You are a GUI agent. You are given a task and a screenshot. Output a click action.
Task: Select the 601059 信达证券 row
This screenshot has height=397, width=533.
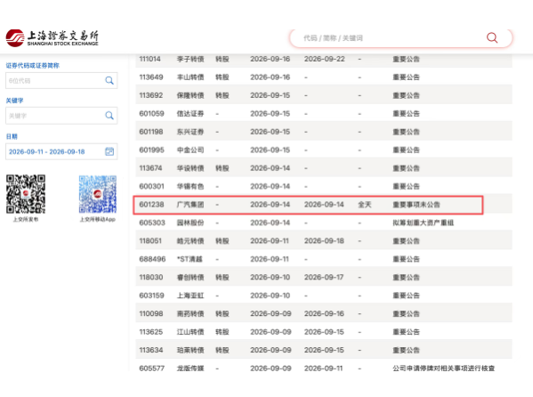[324, 114]
